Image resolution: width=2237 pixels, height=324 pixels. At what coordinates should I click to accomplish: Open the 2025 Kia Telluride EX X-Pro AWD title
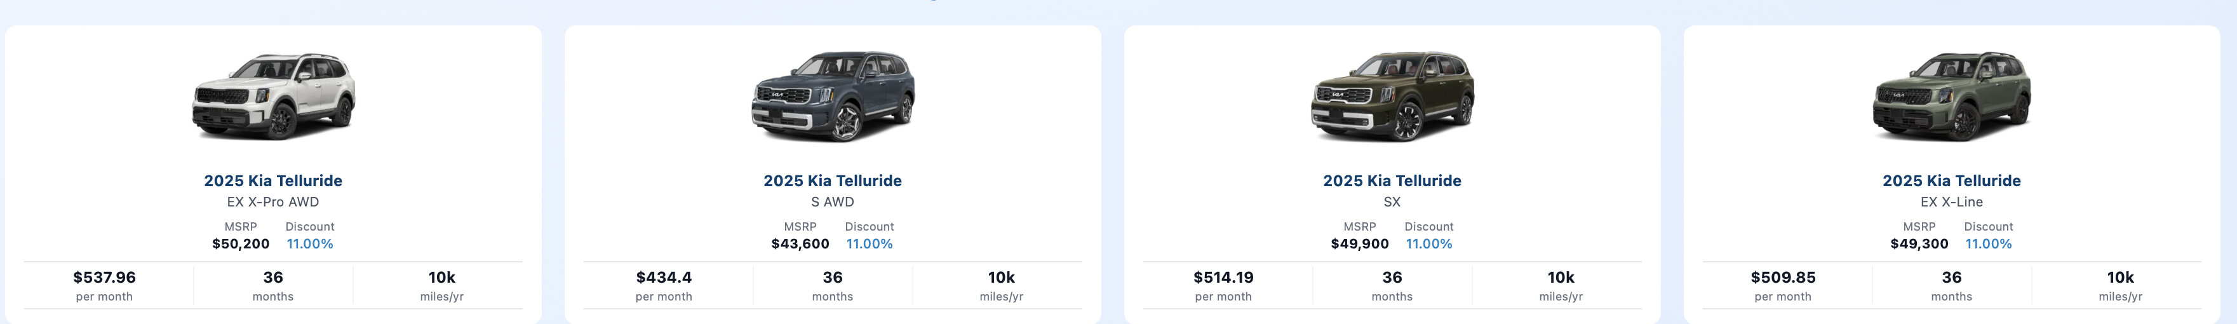coord(272,180)
